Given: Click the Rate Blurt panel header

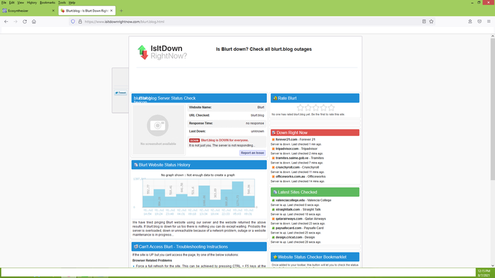Looking at the screenshot, I should pyautogui.click(x=315, y=98).
